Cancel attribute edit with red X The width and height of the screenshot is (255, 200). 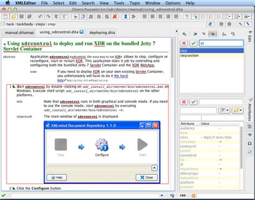184,102
